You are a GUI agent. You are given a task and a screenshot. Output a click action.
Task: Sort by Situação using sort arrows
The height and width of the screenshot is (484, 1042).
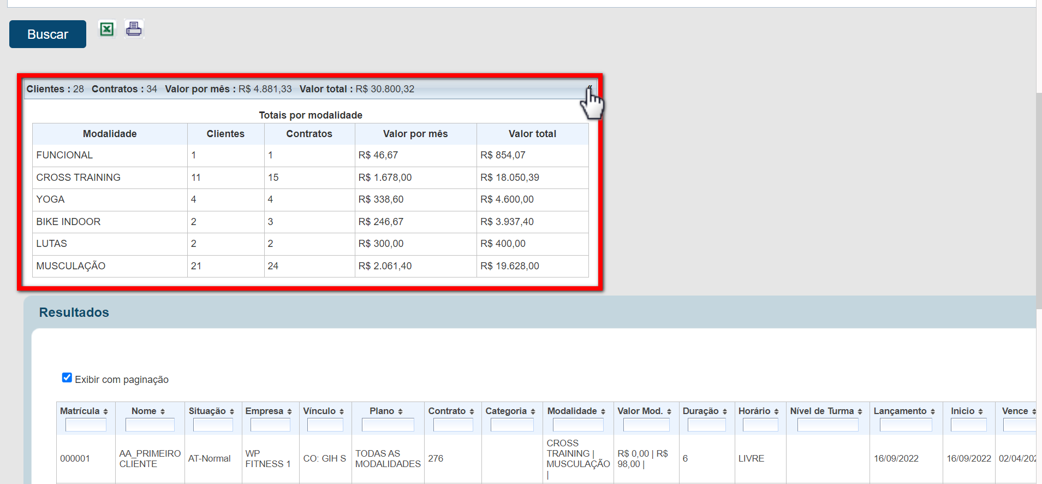[x=232, y=412]
